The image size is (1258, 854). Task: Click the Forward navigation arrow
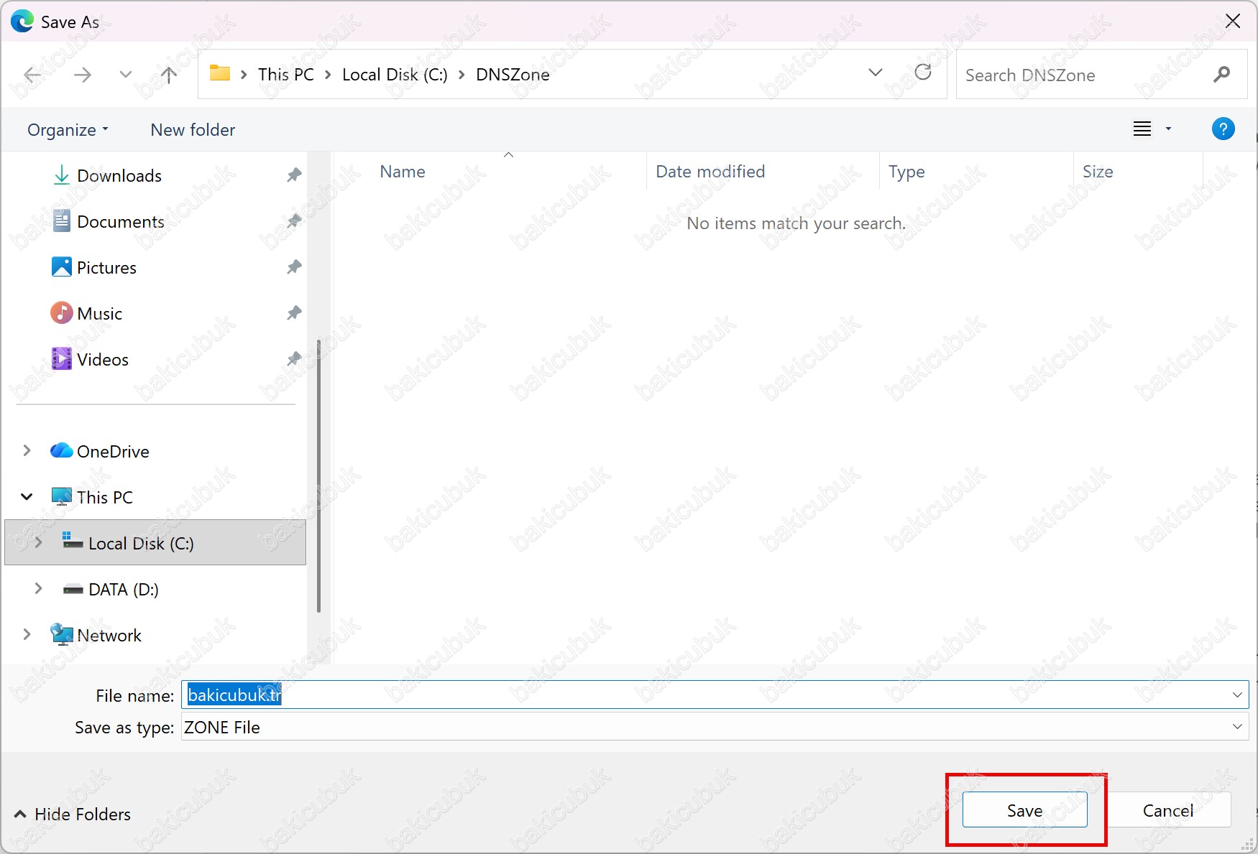[83, 75]
